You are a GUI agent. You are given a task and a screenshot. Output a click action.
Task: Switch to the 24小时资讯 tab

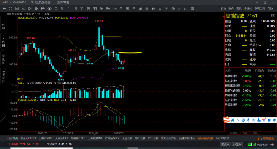tap(222, 138)
